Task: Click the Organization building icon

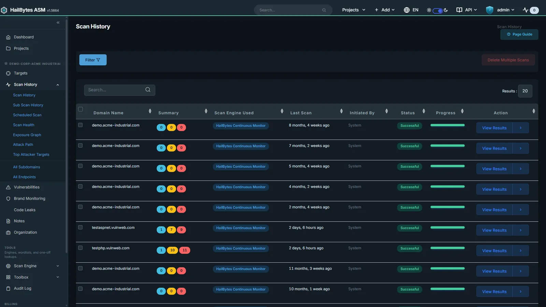Action: (8, 233)
